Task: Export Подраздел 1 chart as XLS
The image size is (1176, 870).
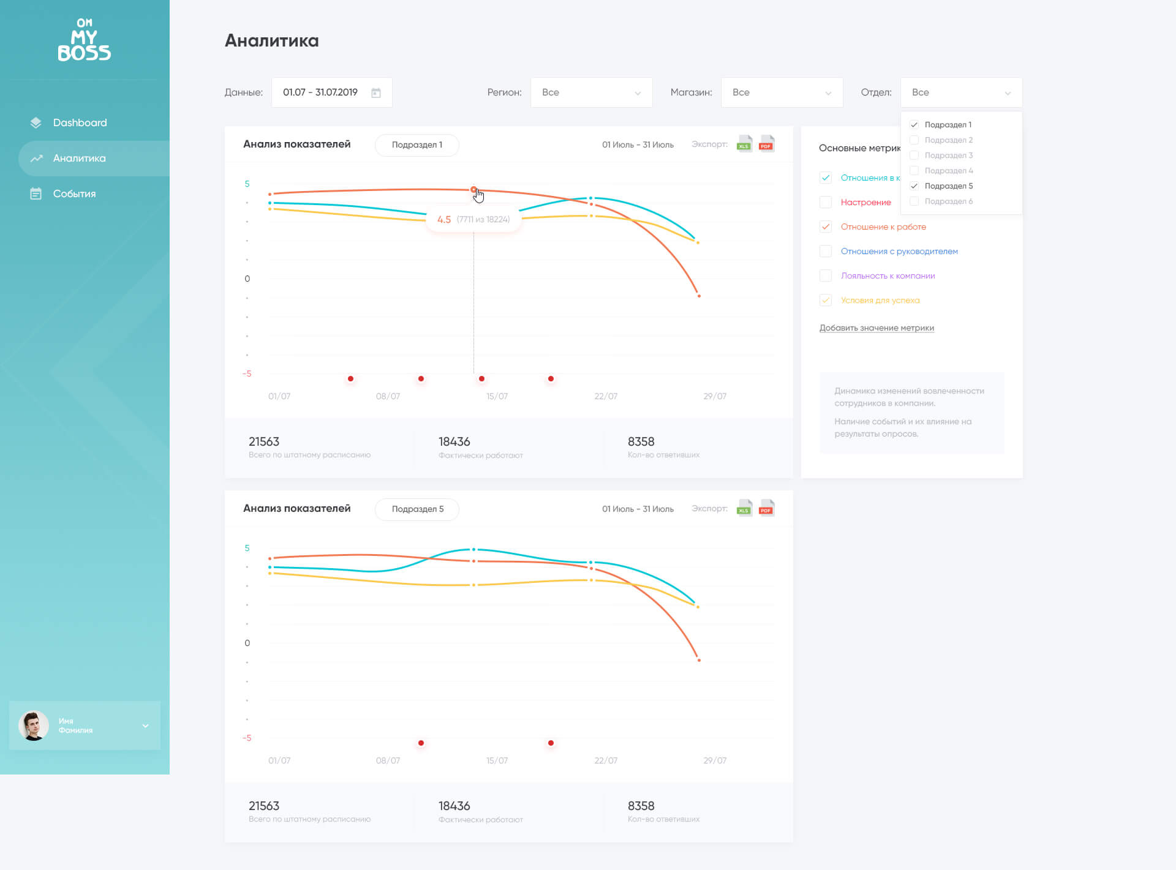Action: click(x=744, y=144)
